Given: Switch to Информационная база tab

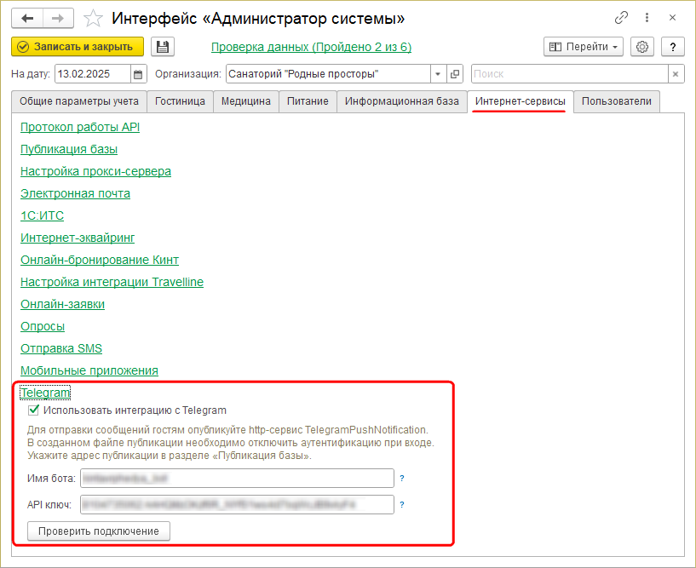Looking at the screenshot, I should 402,101.
